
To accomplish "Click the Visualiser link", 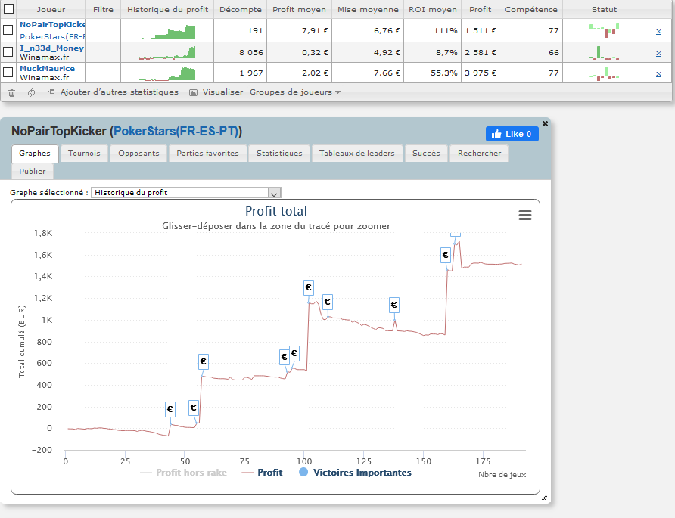I will tap(222, 92).
